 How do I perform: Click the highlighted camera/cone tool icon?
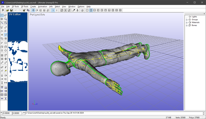(5, 35)
